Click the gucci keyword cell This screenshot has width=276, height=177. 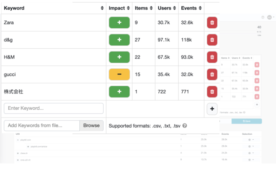[x=54, y=74]
